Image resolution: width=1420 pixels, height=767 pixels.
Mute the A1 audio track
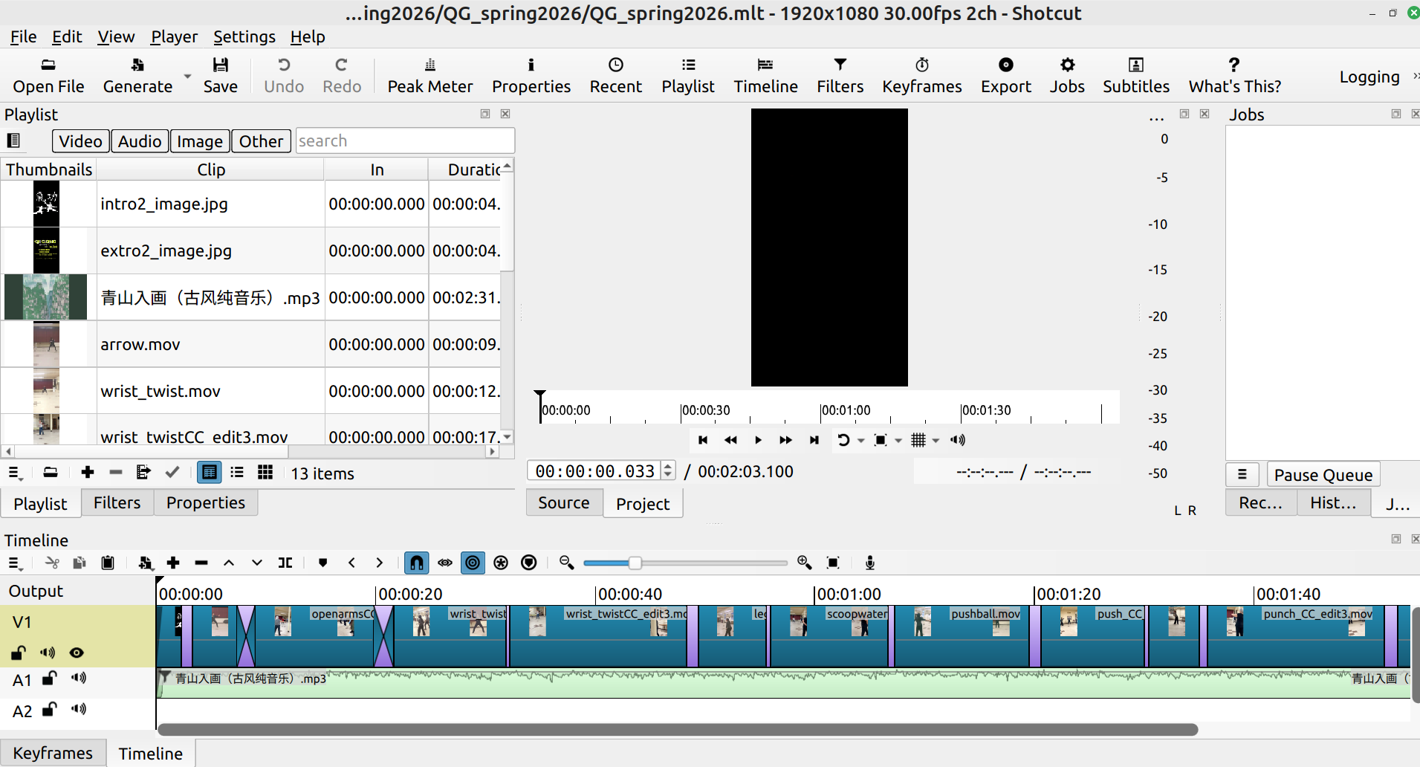click(79, 678)
